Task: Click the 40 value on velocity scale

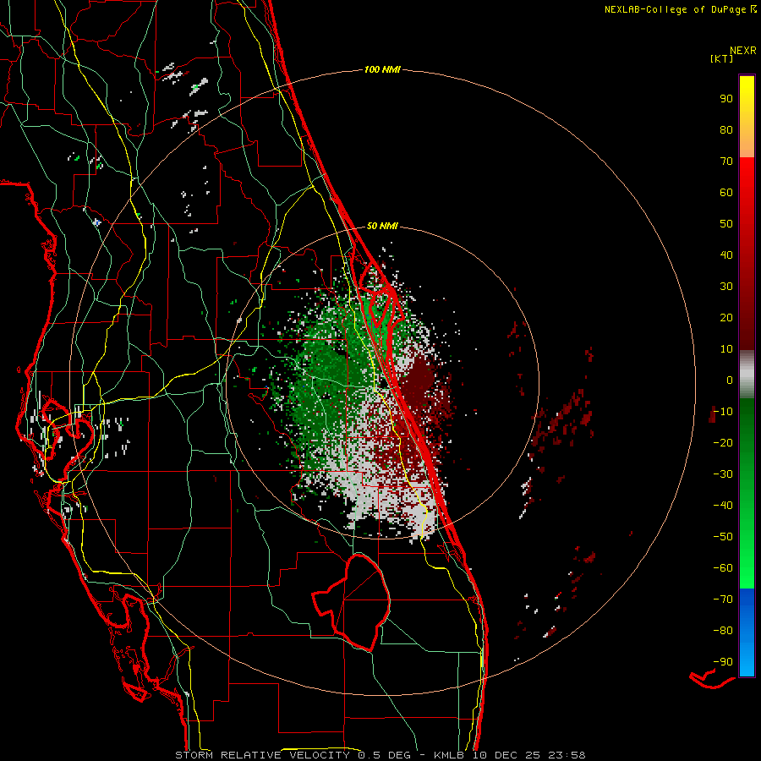Action: click(726, 255)
